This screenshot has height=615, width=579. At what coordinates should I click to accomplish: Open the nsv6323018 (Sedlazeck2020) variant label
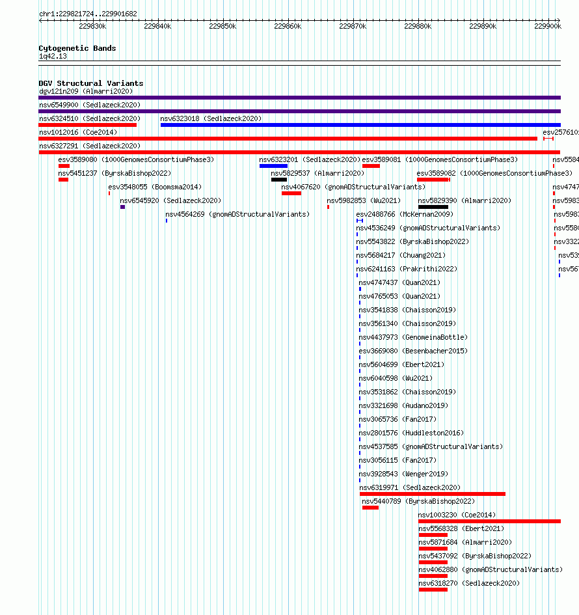[x=211, y=119]
